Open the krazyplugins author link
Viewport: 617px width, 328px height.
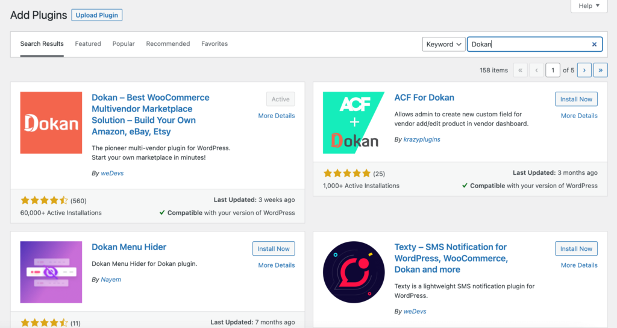tap(421, 139)
